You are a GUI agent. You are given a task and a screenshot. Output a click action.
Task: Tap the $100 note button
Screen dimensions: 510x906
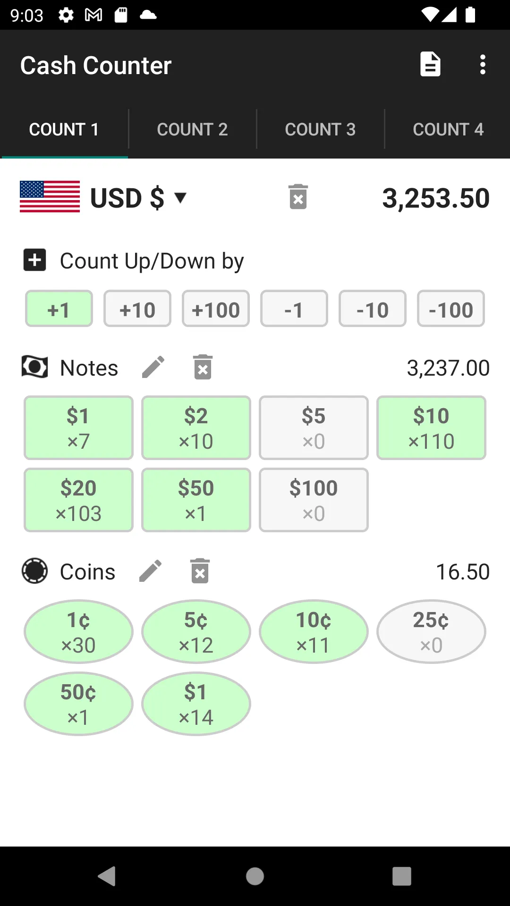click(314, 500)
